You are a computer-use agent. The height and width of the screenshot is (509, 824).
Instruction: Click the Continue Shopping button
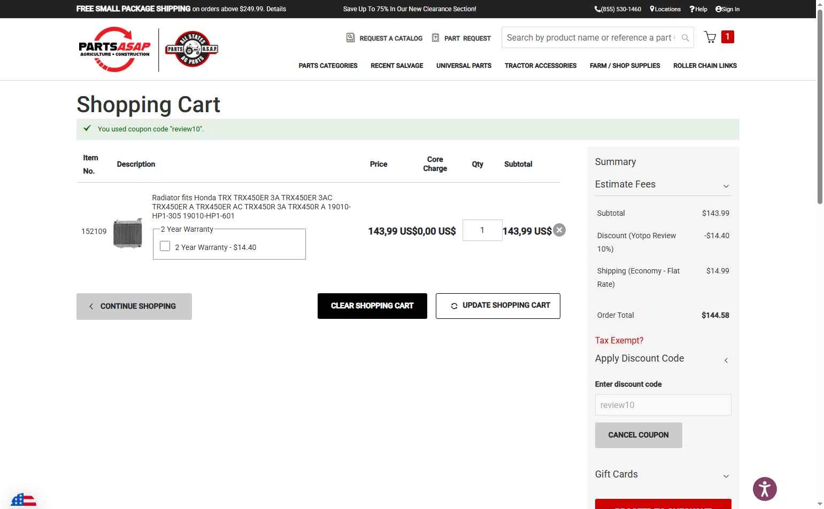coord(134,307)
